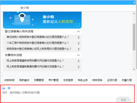Select the 发票管理 category chip

pos(39,80)
